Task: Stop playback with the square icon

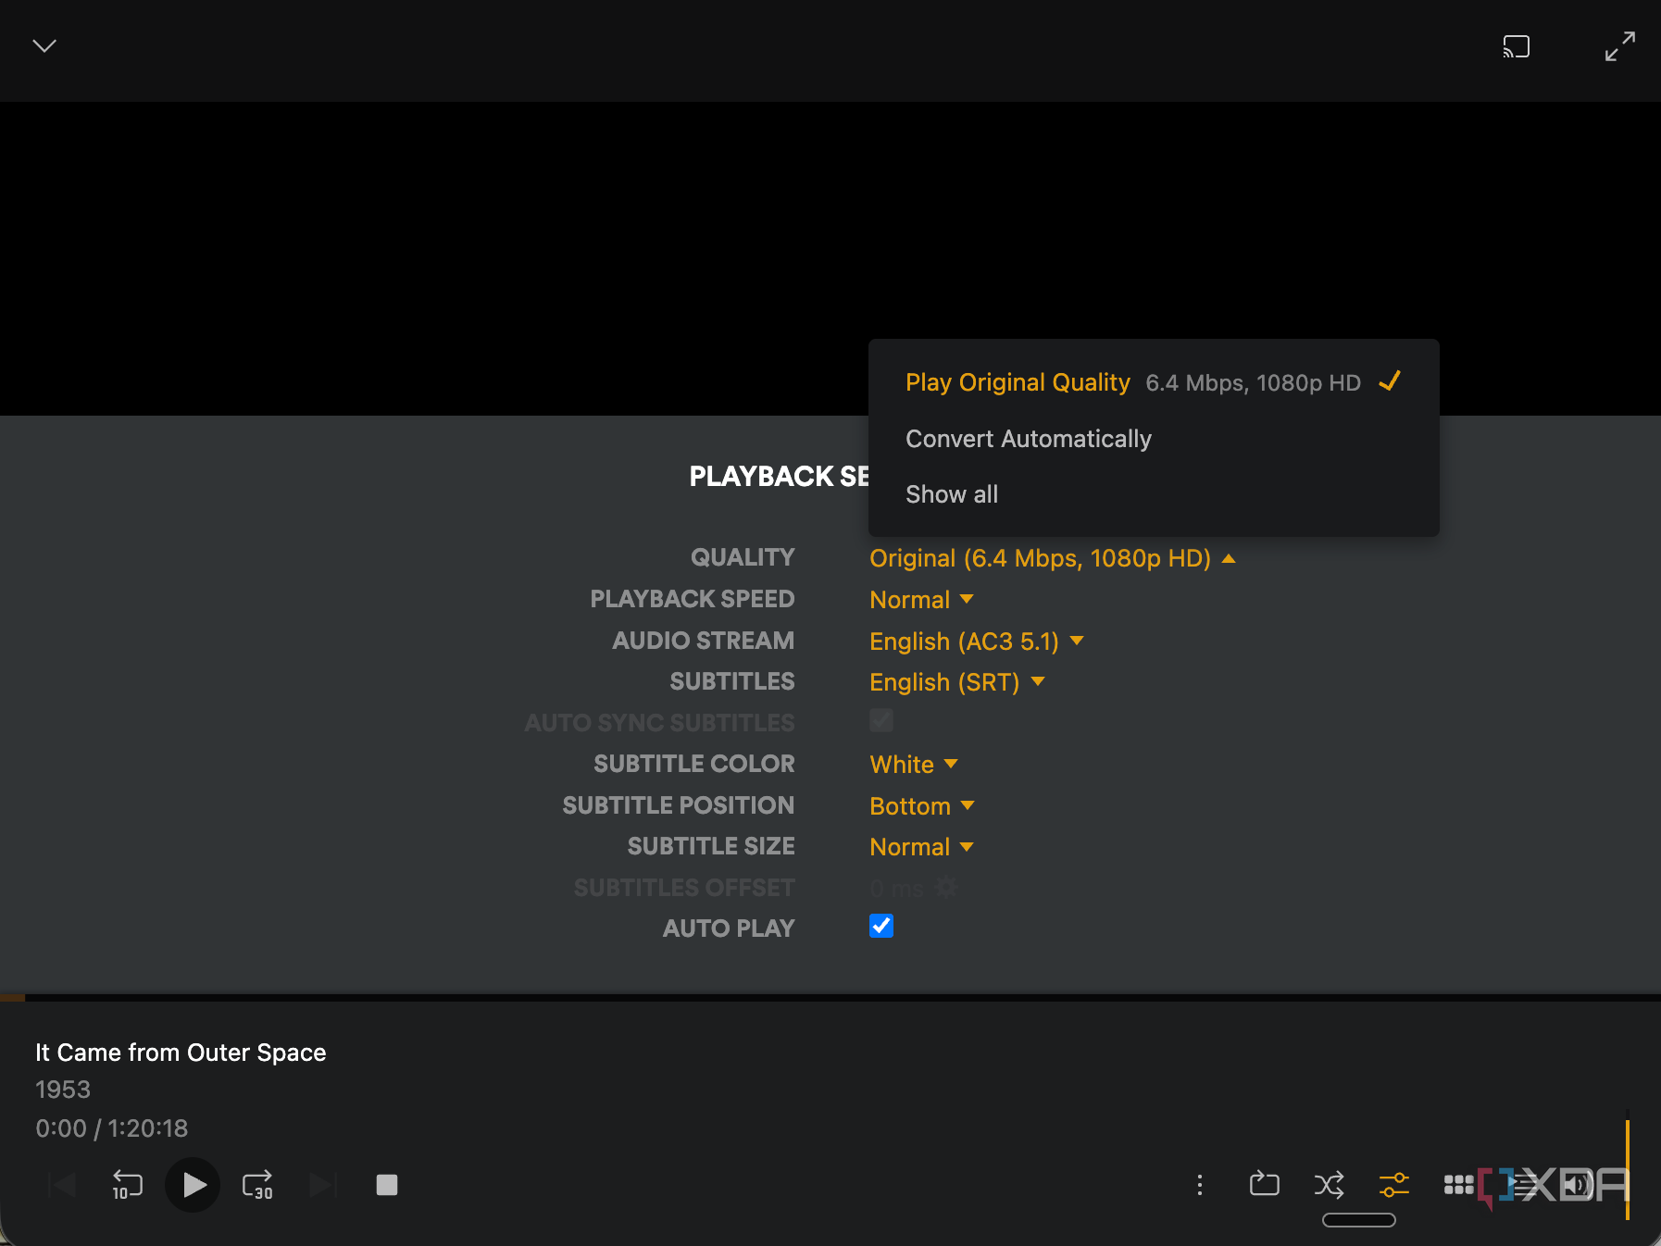Action: click(387, 1185)
